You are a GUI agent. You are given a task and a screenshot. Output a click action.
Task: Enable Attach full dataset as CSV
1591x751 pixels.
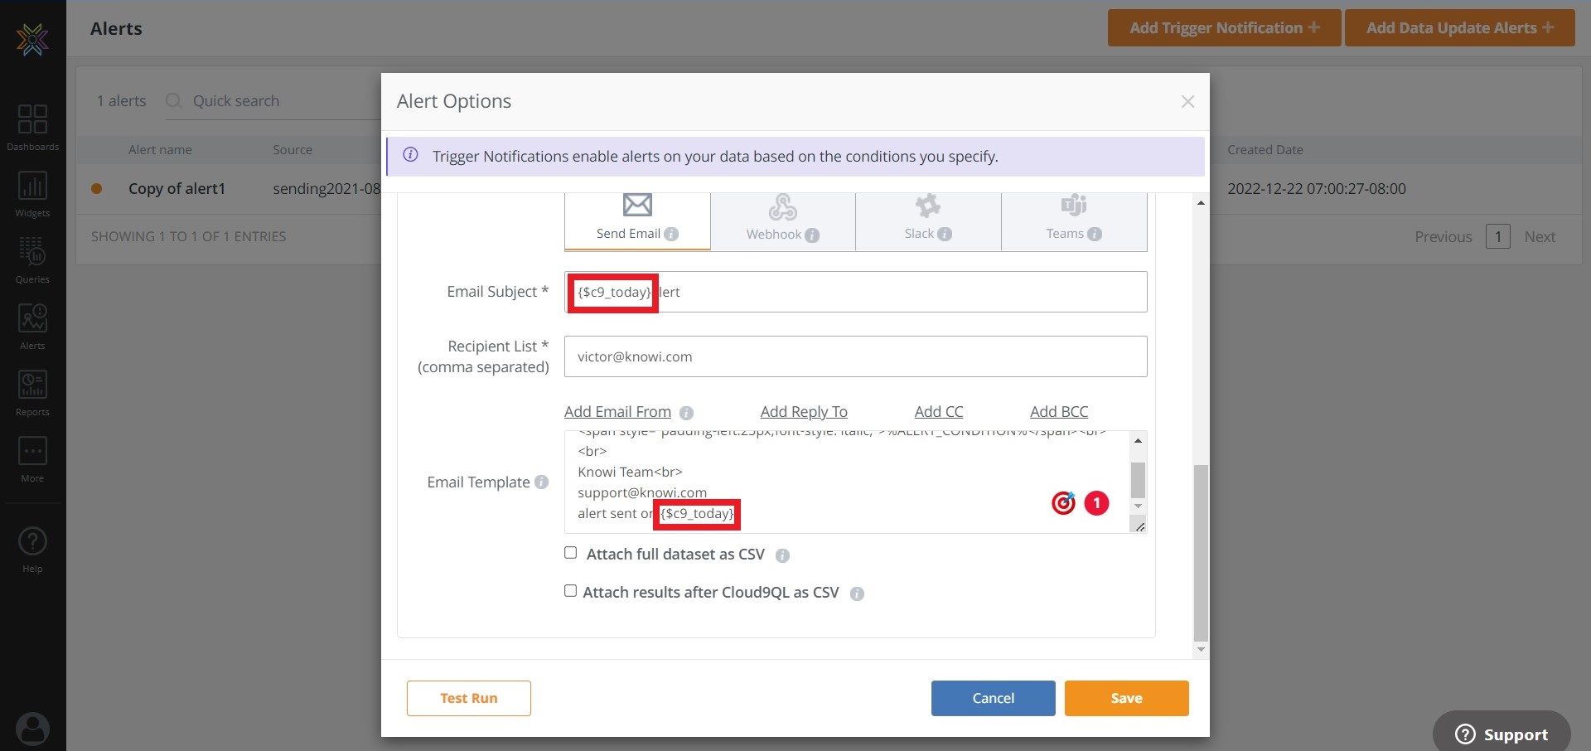(571, 553)
